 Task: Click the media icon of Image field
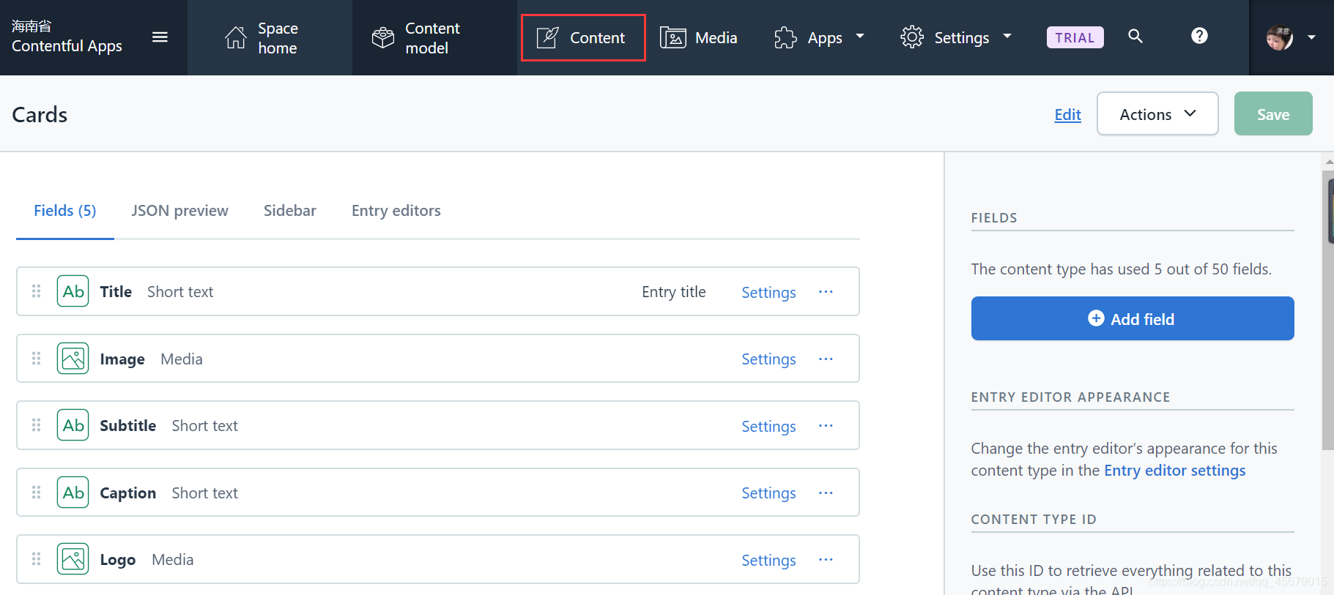(x=73, y=359)
